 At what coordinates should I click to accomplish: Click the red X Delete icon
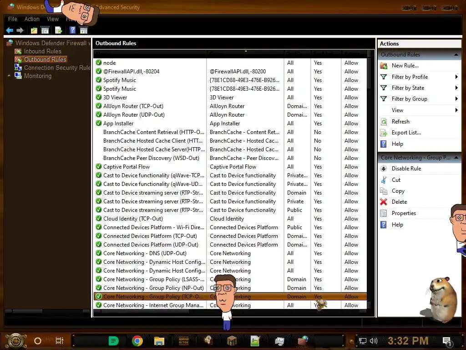pos(384,202)
